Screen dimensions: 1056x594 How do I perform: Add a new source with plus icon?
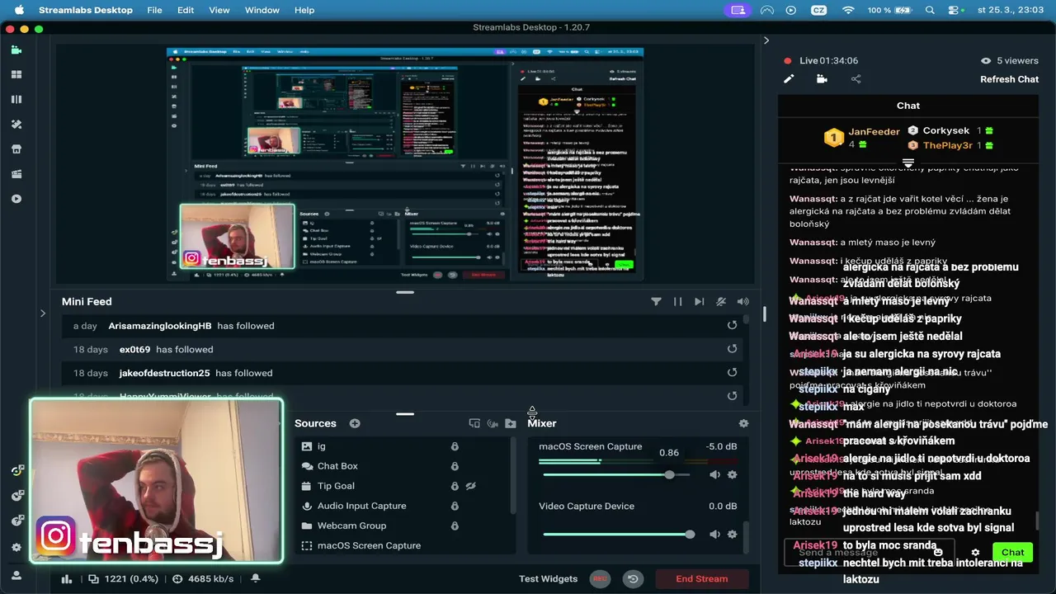[x=355, y=423]
